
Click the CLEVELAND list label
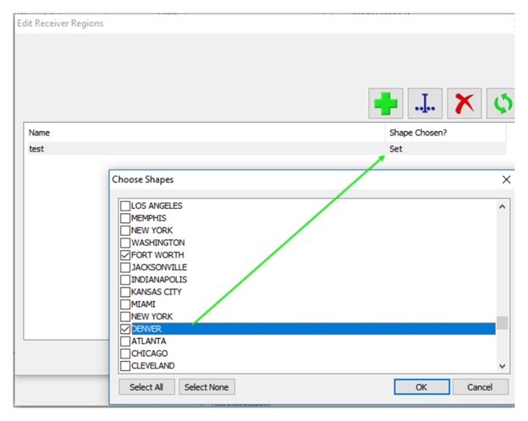(153, 365)
